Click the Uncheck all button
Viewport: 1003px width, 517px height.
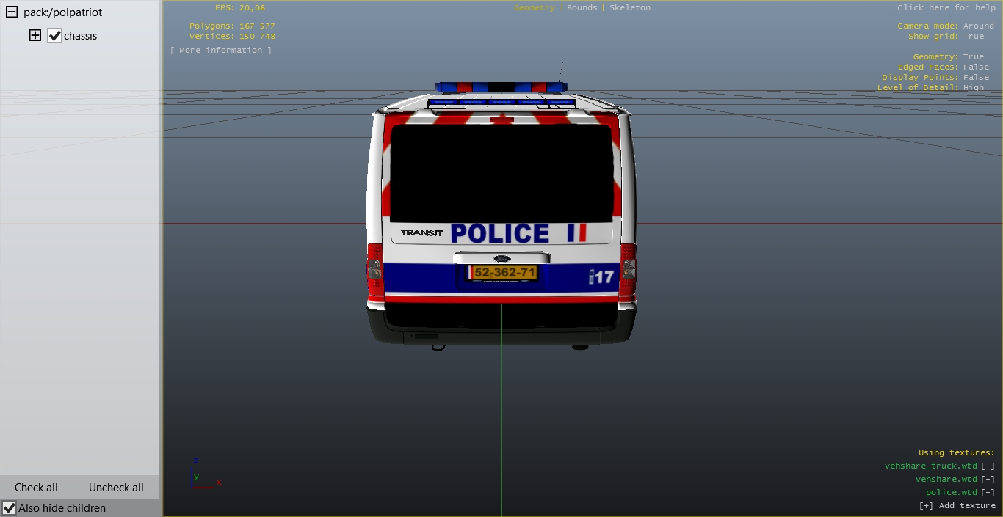pyautogui.click(x=116, y=488)
